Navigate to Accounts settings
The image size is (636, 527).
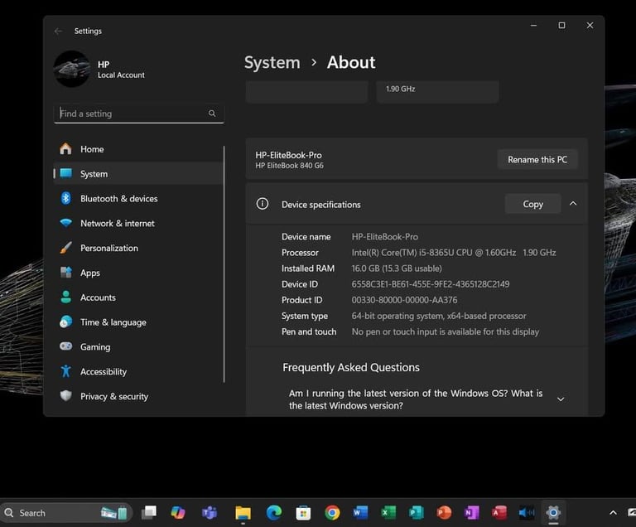138,297
